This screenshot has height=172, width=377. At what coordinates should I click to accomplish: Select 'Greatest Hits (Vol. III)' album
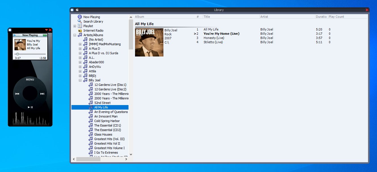point(109,139)
